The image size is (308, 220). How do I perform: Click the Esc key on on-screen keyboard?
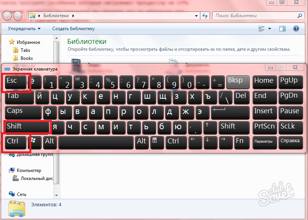pyautogui.click(x=15, y=82)
